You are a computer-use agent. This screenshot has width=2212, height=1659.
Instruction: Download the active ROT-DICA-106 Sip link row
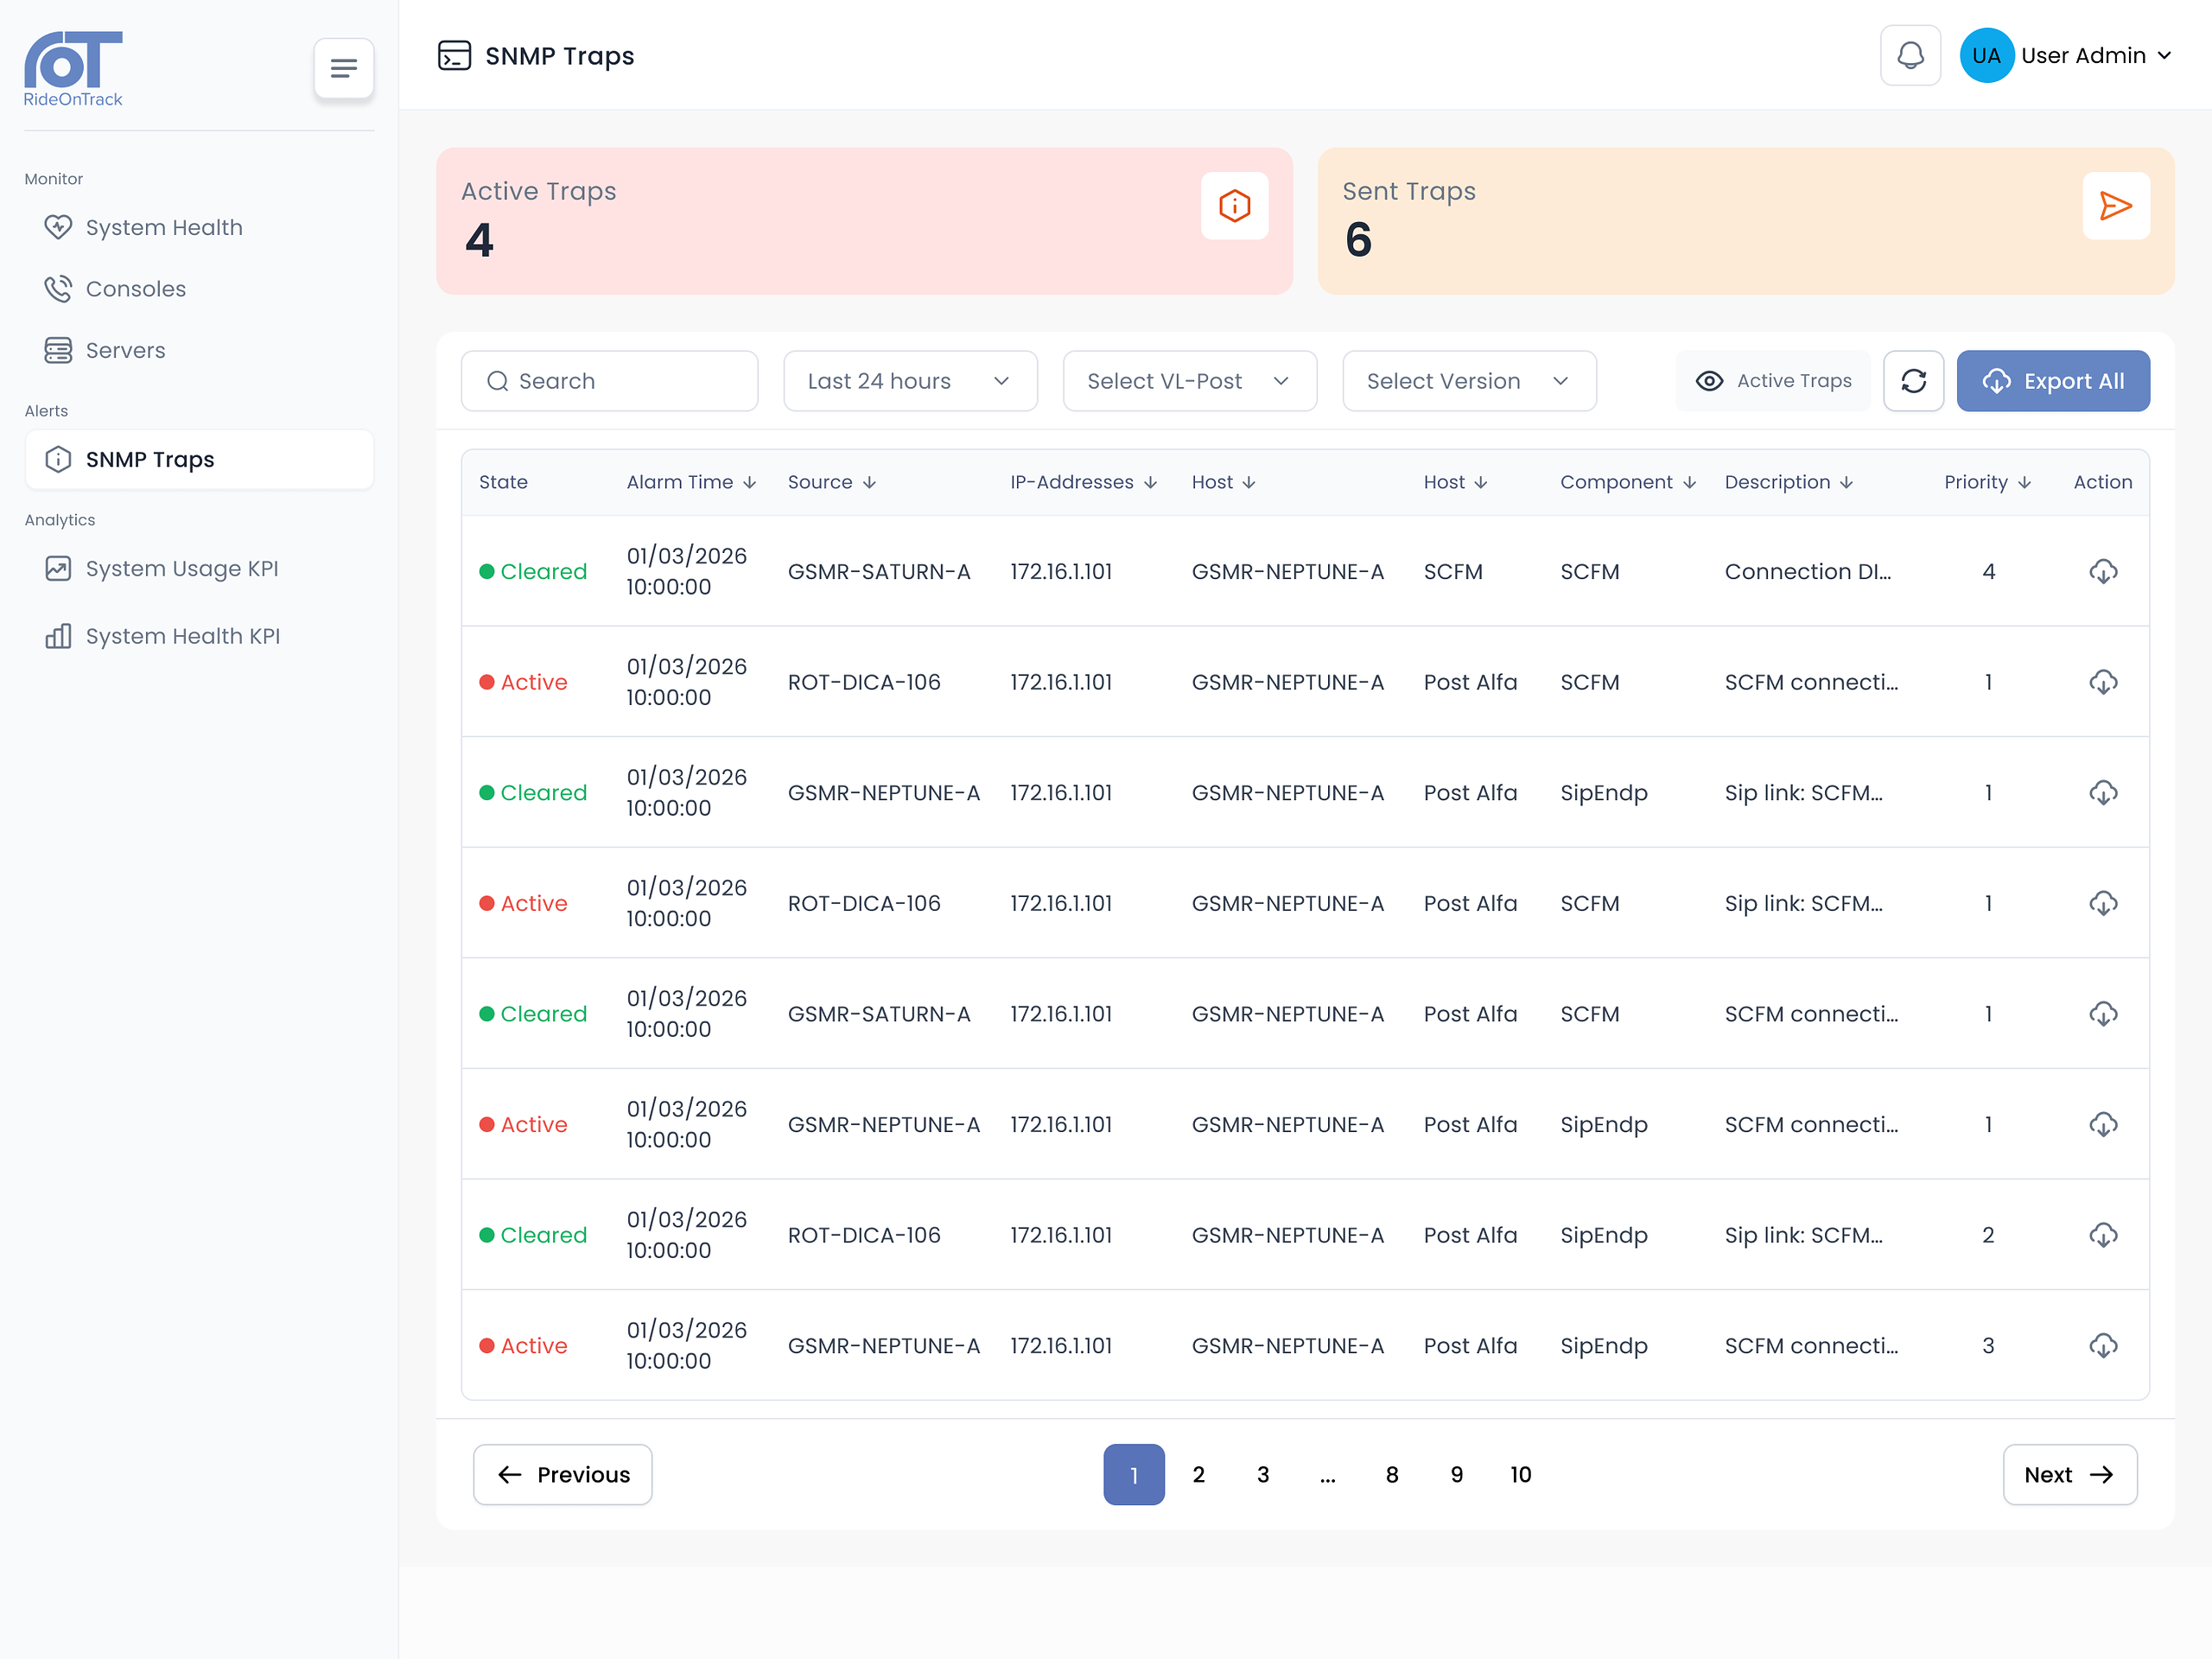pos(2103,903)
